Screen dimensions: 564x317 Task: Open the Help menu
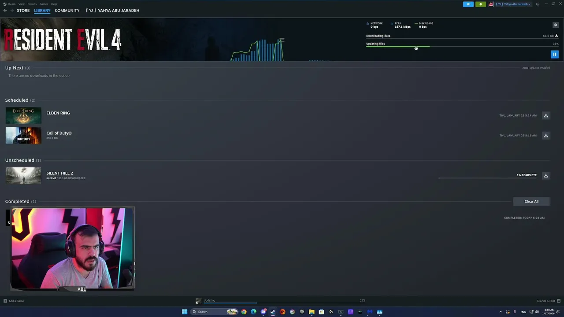tap(54, 4)
